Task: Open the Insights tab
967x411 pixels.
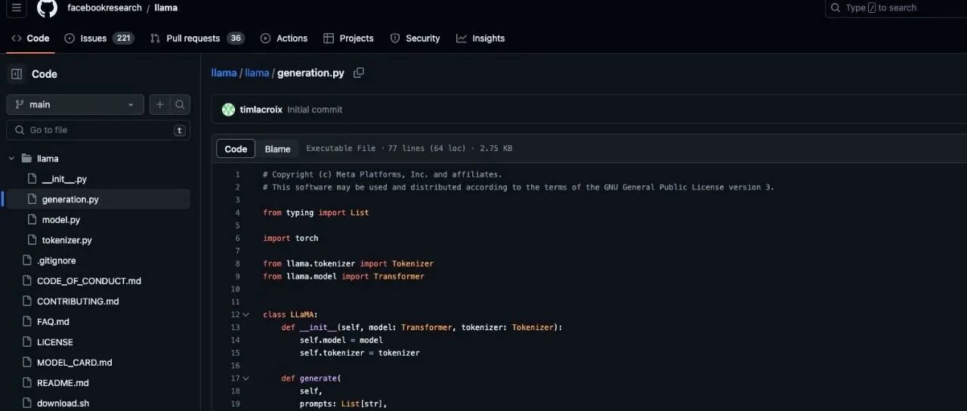Action: point(480,39)
